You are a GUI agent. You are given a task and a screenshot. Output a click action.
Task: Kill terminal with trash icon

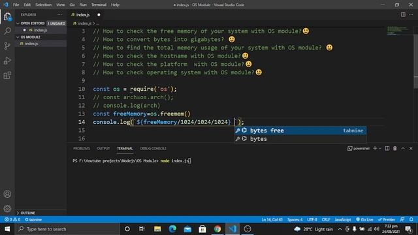(394, 148)
